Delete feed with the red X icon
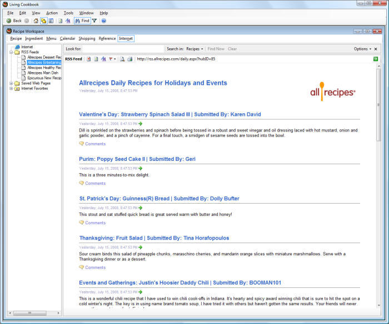Image resolution: width=389 pixels, height=324 pixels. [88, 59]
